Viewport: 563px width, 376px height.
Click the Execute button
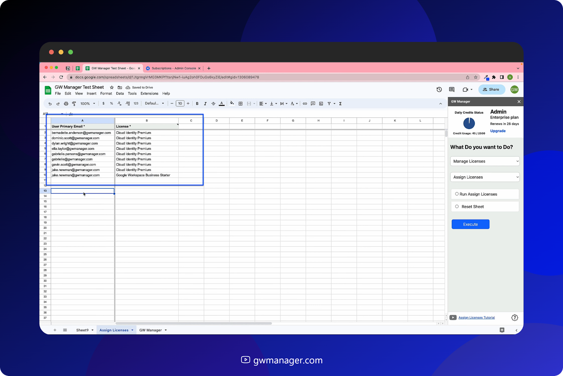[470, 224]
